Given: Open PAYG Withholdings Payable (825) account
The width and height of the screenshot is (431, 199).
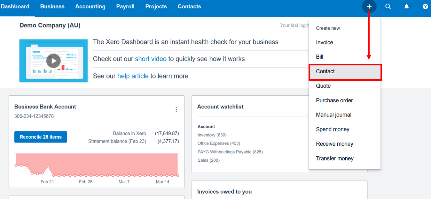Looking at the screenshot, I should tap(230, 152).
